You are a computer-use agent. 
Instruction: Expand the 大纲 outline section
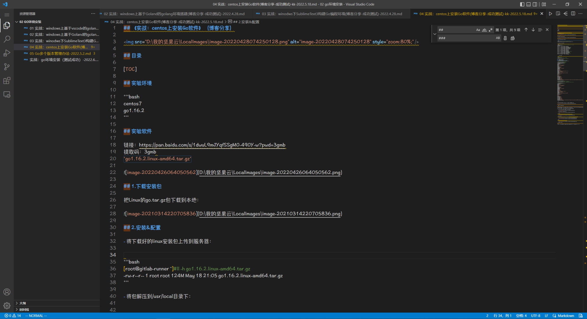(x=57, y=303)
